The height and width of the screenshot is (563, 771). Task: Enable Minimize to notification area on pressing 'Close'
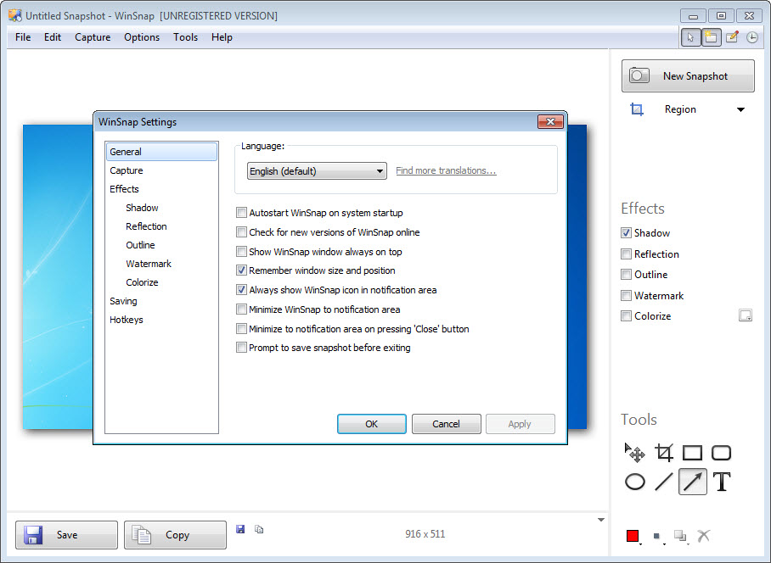(241, 328)
